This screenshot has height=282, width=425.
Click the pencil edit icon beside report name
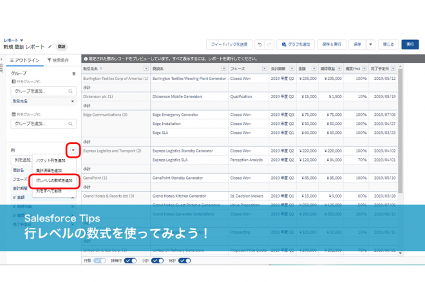50,47
